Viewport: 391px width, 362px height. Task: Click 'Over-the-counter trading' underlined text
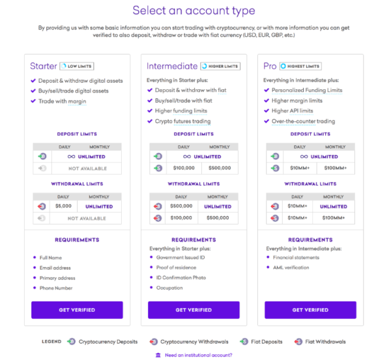(303, 121)
